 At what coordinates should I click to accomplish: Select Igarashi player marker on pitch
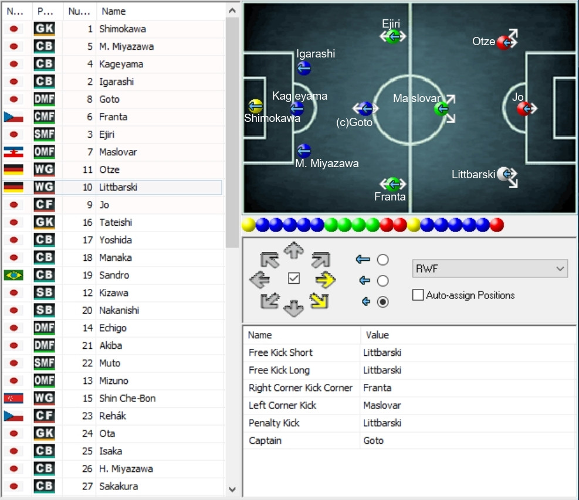click(x=304, y=68)
